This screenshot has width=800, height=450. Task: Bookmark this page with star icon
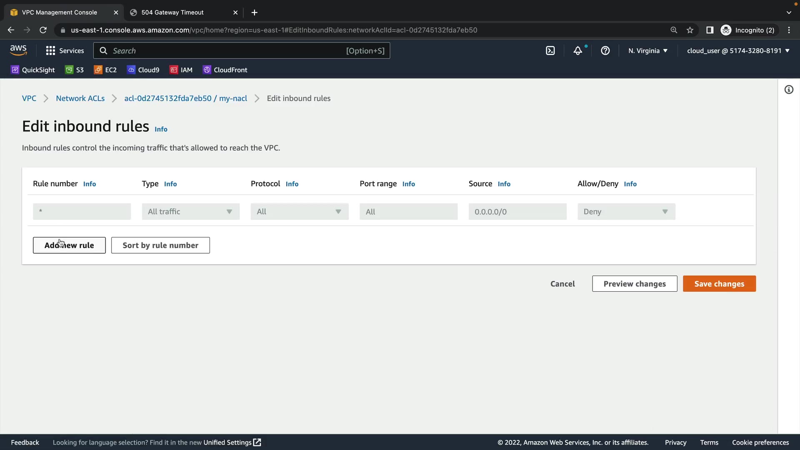[690, 30]
